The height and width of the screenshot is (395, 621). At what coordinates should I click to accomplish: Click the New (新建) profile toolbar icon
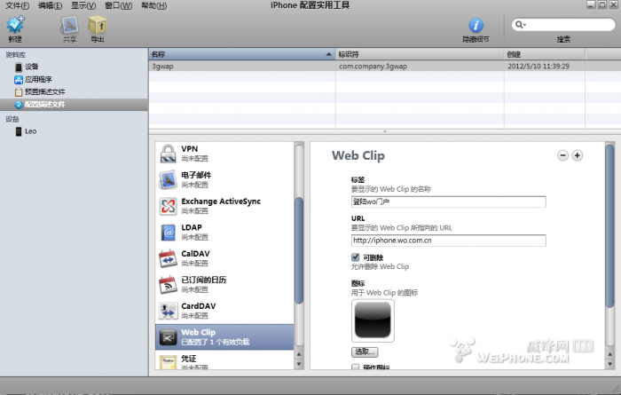pyautogui.click(x=15, y=25)
